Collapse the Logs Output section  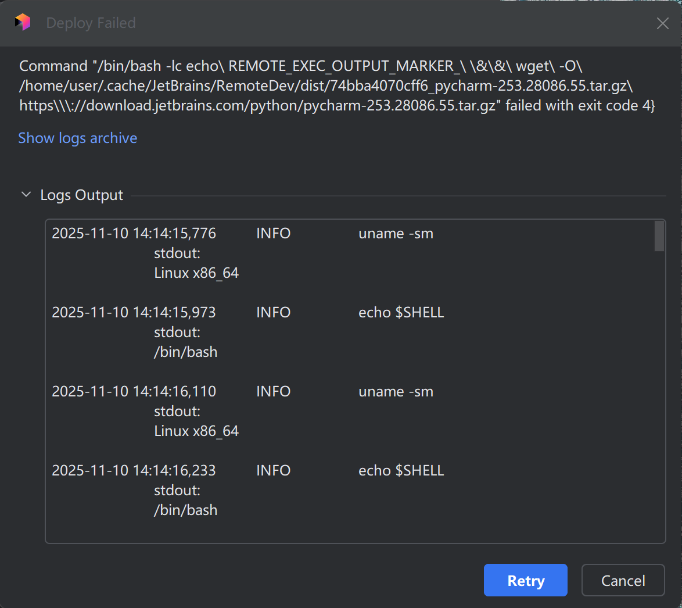point(26,195)
